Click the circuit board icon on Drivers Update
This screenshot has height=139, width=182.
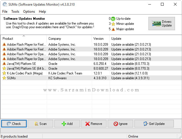(x=156, y=23)
